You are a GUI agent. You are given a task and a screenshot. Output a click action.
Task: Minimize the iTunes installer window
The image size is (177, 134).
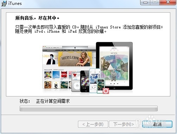[145, 2]
